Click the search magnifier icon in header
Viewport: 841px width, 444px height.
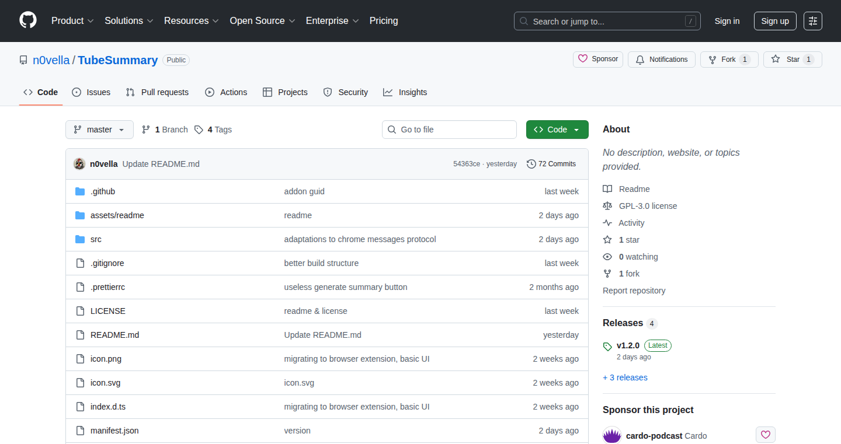[x=524, y=21]
